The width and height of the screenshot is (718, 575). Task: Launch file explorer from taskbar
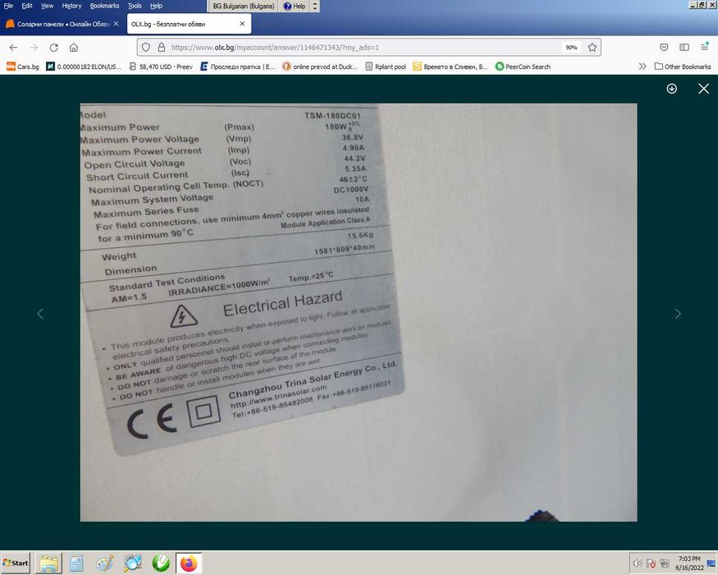48,563
